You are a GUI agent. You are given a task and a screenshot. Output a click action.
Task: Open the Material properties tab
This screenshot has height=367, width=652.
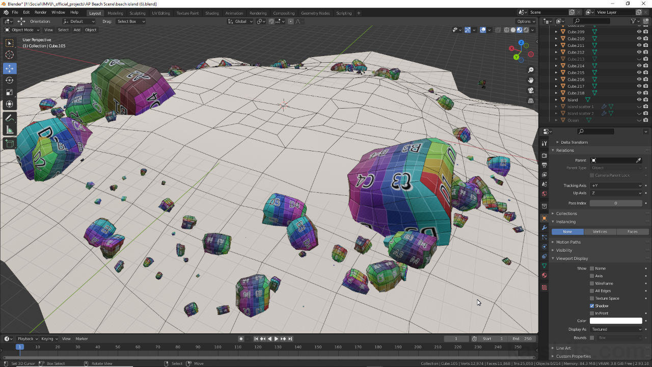tap(545, 275)
